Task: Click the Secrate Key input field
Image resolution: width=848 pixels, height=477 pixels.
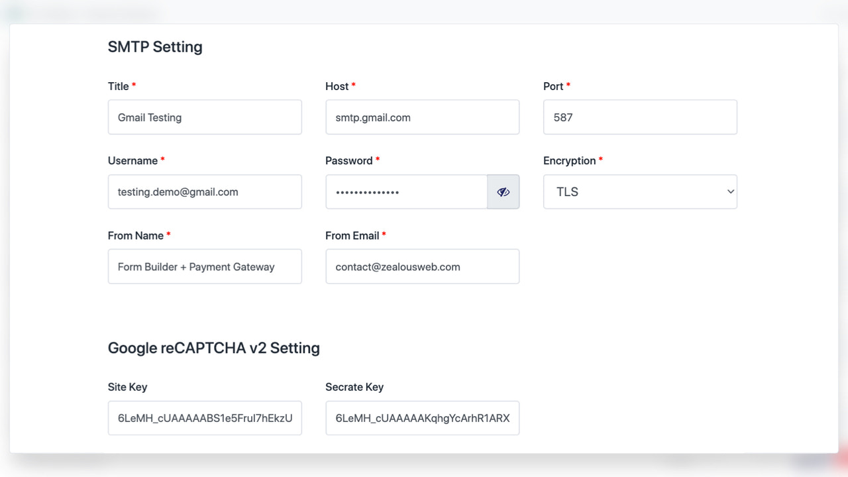Action: pyautogui.click(x=422, y=418)
